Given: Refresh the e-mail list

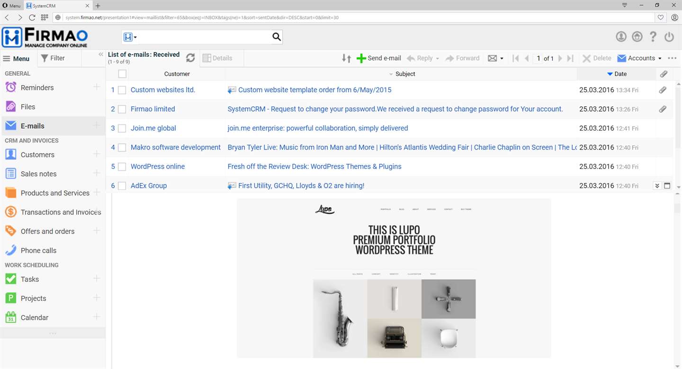Looking at the screenshot, I should coord(190,58).
